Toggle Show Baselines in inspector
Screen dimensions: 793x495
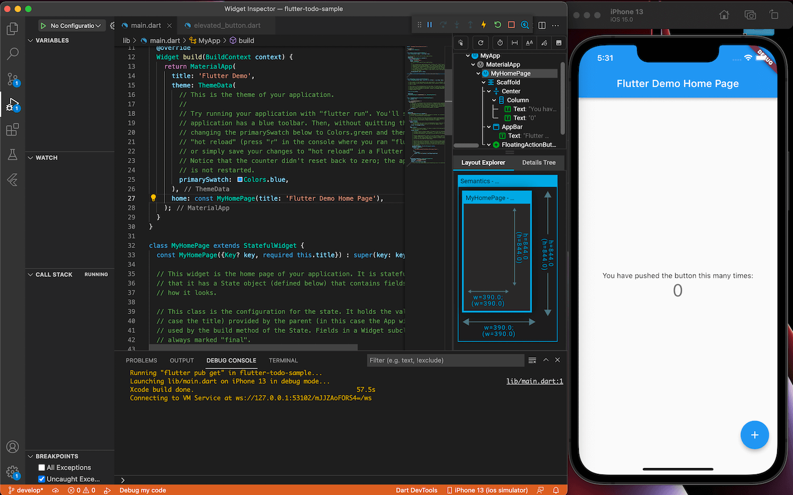coord(529,43)
